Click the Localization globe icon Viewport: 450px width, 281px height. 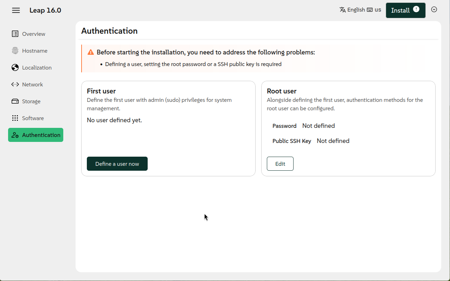[x=15, y=68]
